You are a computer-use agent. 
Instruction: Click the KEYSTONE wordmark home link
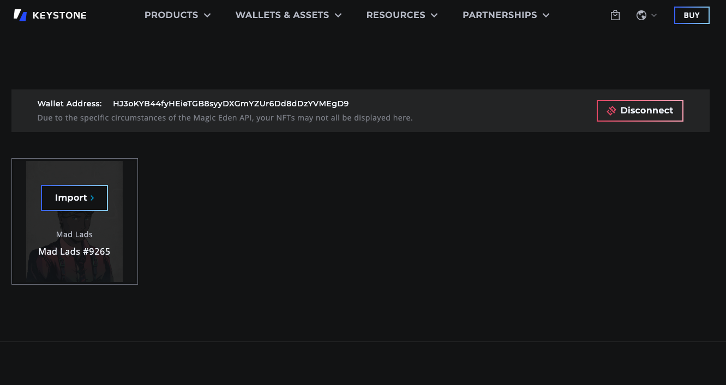[x=59, y=15]
